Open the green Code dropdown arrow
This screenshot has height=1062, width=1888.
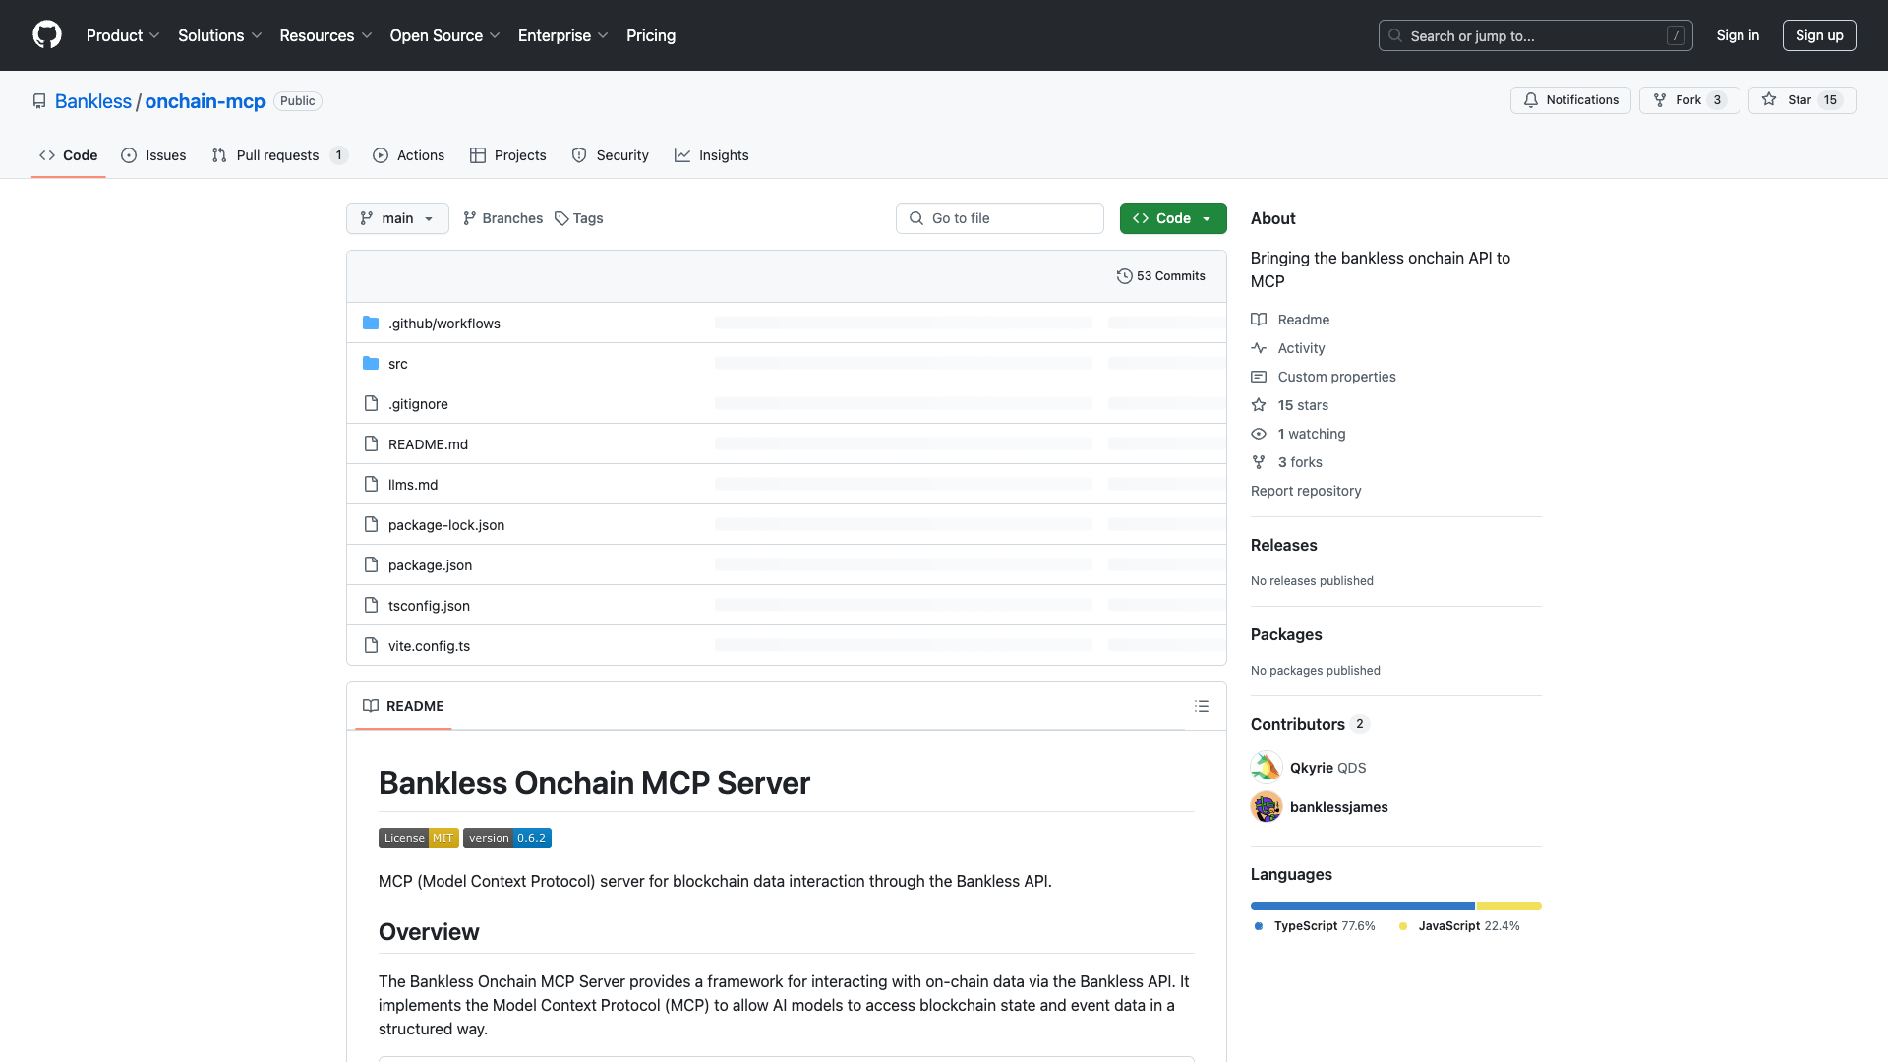[1208, 218]
